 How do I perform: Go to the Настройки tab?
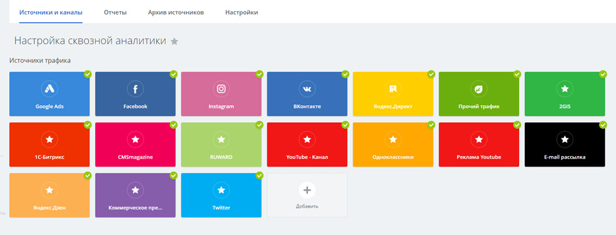(242, 12)
